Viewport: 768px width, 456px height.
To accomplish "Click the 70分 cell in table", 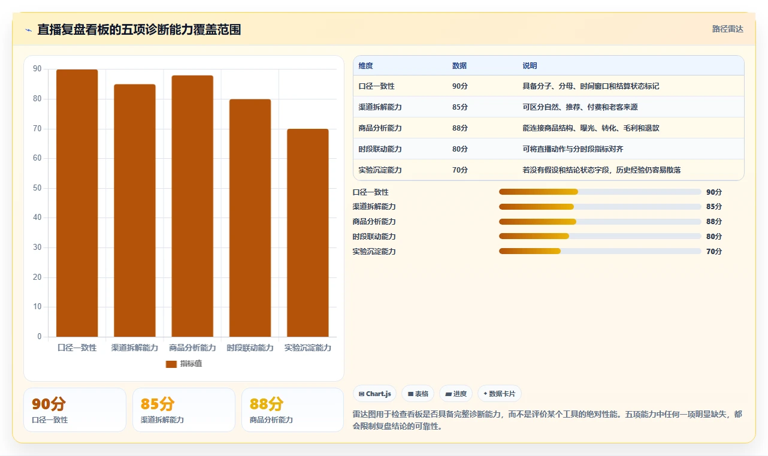I will pos(482,170).
